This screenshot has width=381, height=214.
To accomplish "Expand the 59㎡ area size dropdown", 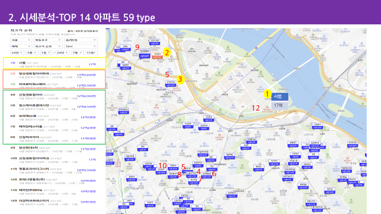I will point(81,46).
